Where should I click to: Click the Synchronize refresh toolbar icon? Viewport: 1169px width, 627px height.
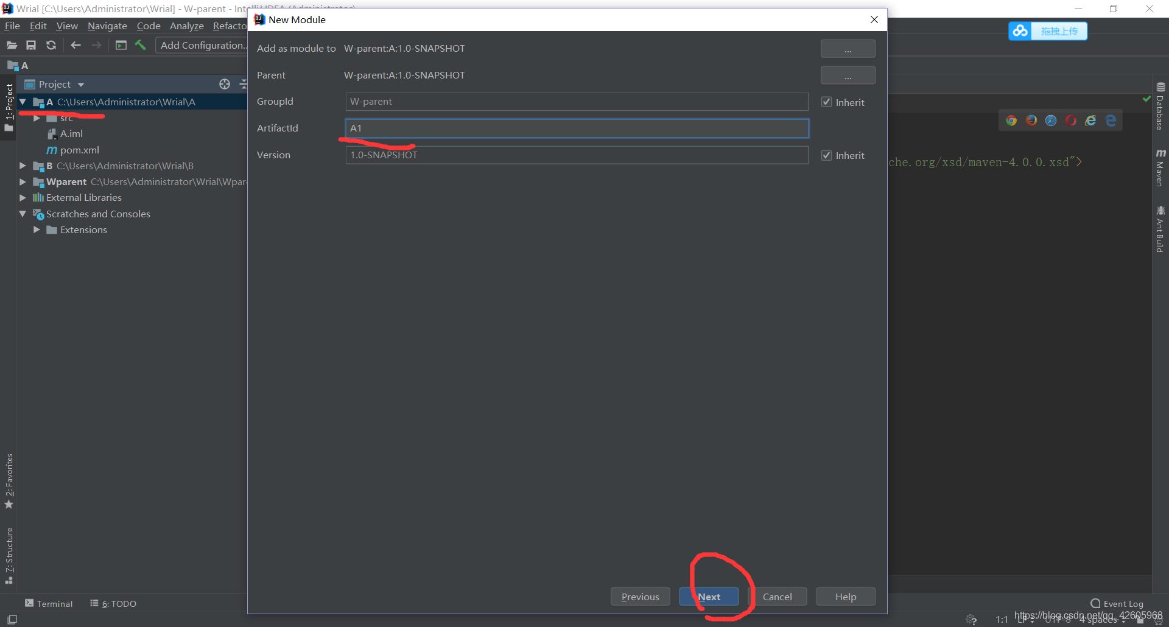pyautogui.click(x=51, y=45)
